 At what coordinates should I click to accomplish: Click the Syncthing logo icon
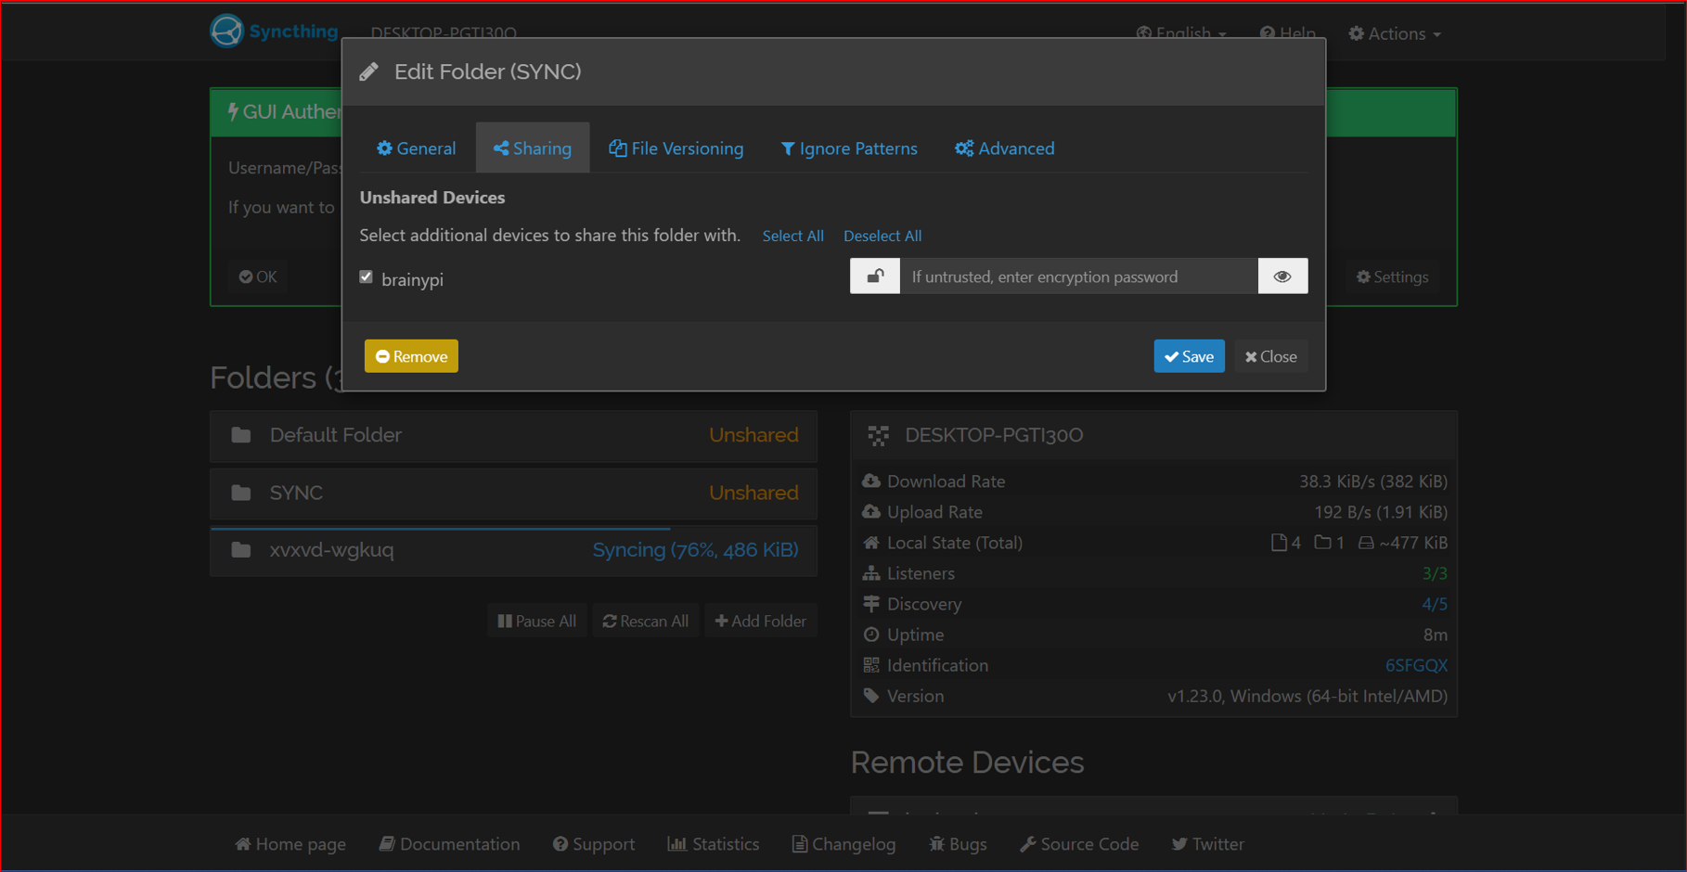pos(225,31)
